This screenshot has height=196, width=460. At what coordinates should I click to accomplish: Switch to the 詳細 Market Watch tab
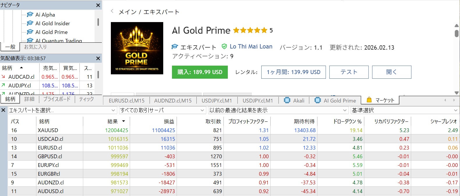[x=29, y=99]
